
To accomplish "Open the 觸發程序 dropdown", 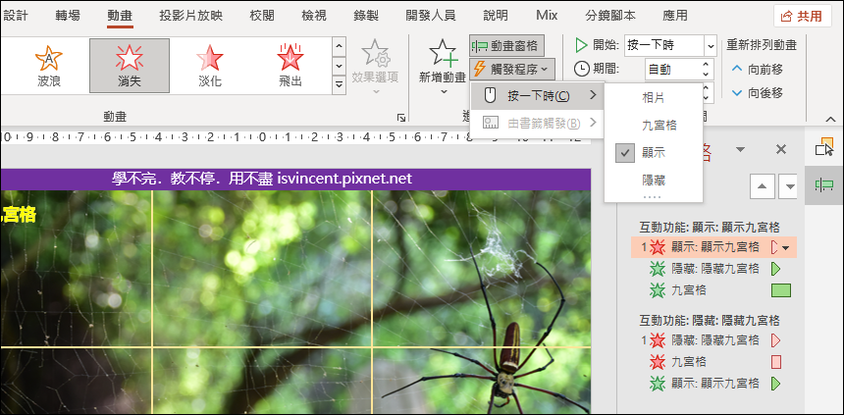I will tap(512, 69).
